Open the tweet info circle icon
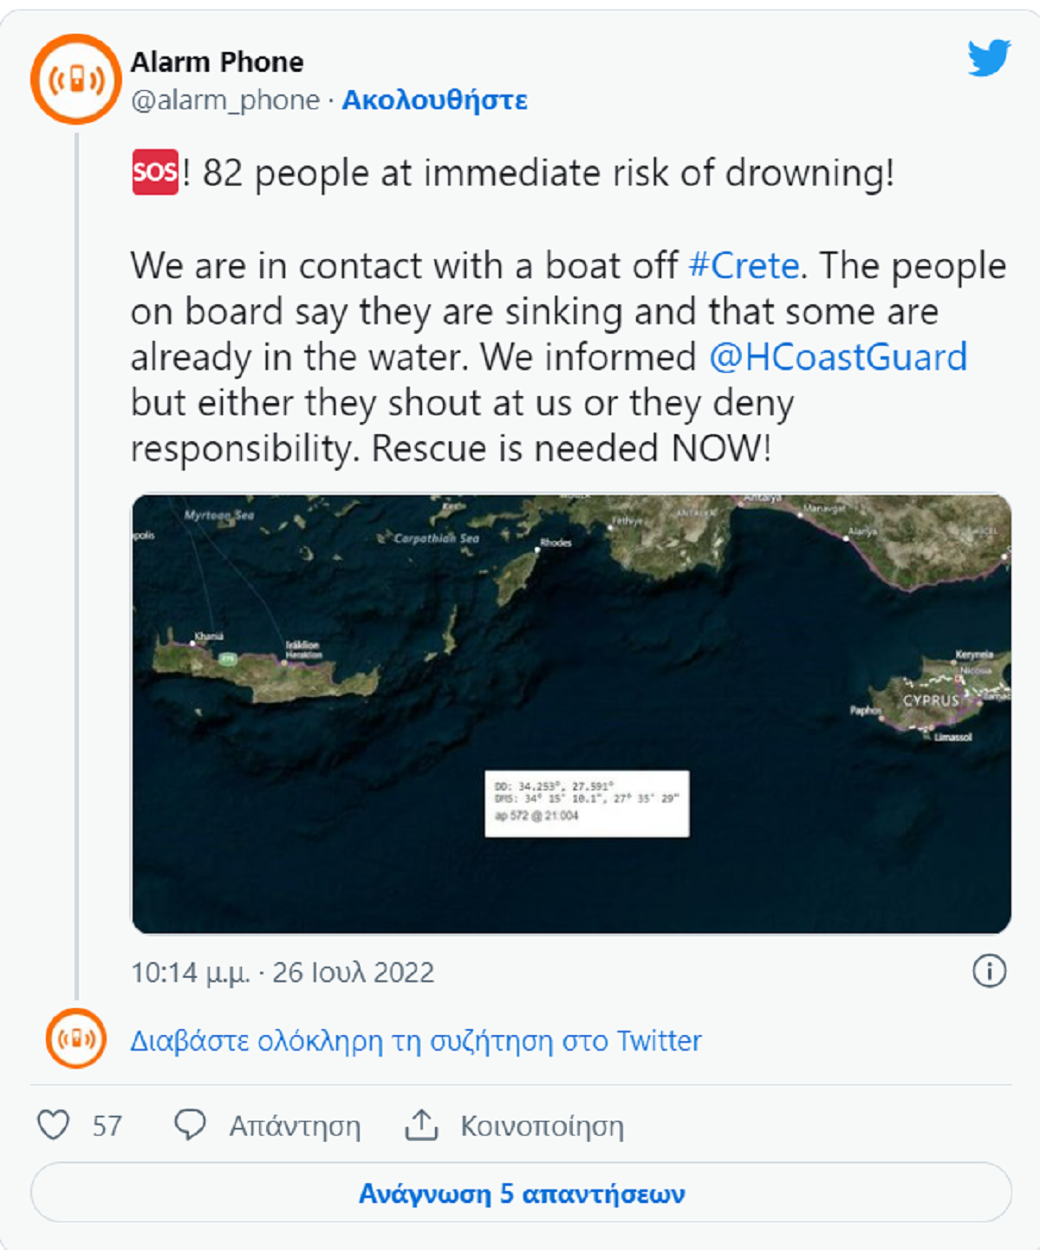The image size is (1040, 1250). click(x=989, y=971)
